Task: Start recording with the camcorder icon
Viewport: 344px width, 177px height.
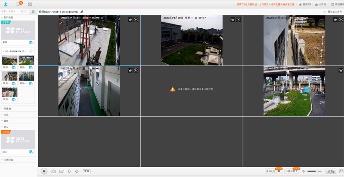Action: click(61, 171)
